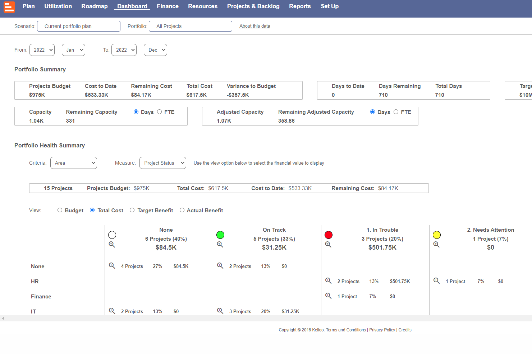
Task: Click magnifier icon under On Track header
Action: coord(220,245)
